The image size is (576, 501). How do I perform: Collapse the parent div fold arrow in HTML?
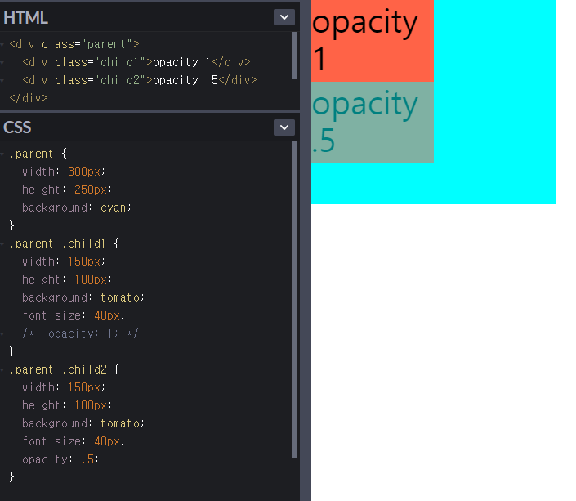click(x=2, y=44)
